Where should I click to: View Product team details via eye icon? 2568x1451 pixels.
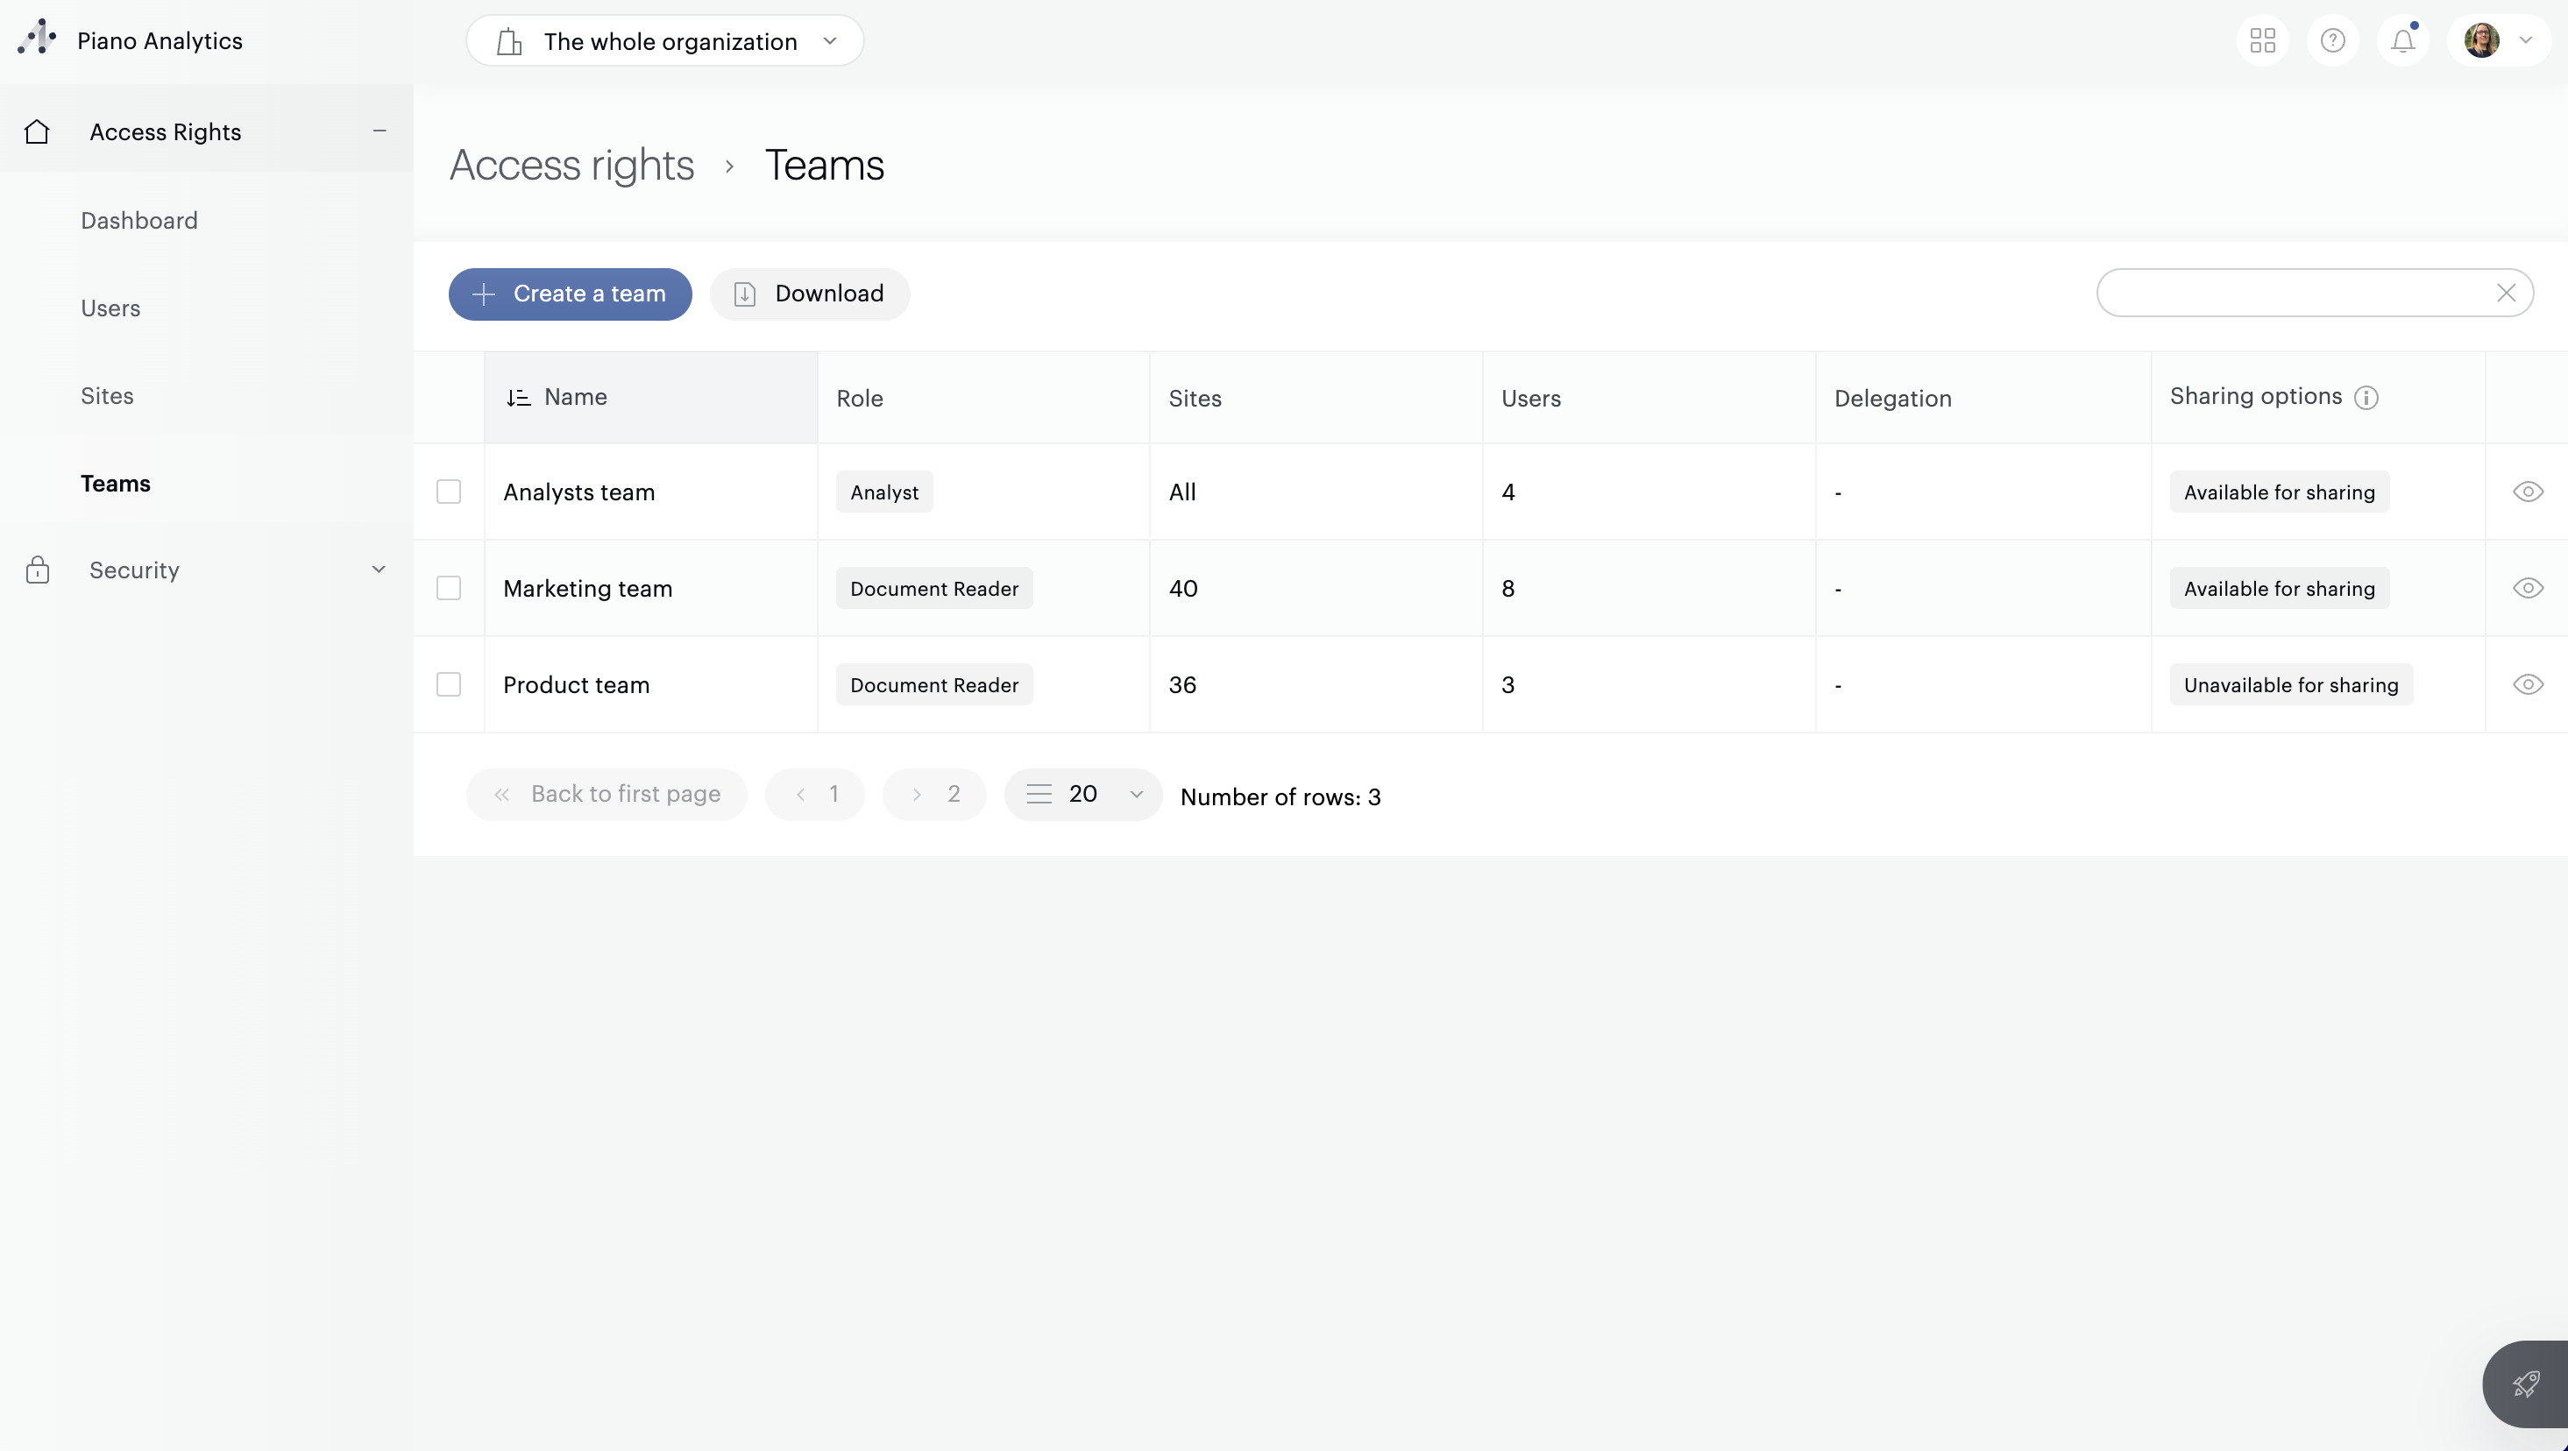[2527, 684]
